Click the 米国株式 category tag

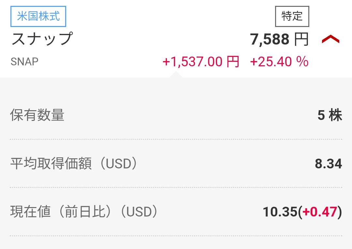(x=38, y=17)
